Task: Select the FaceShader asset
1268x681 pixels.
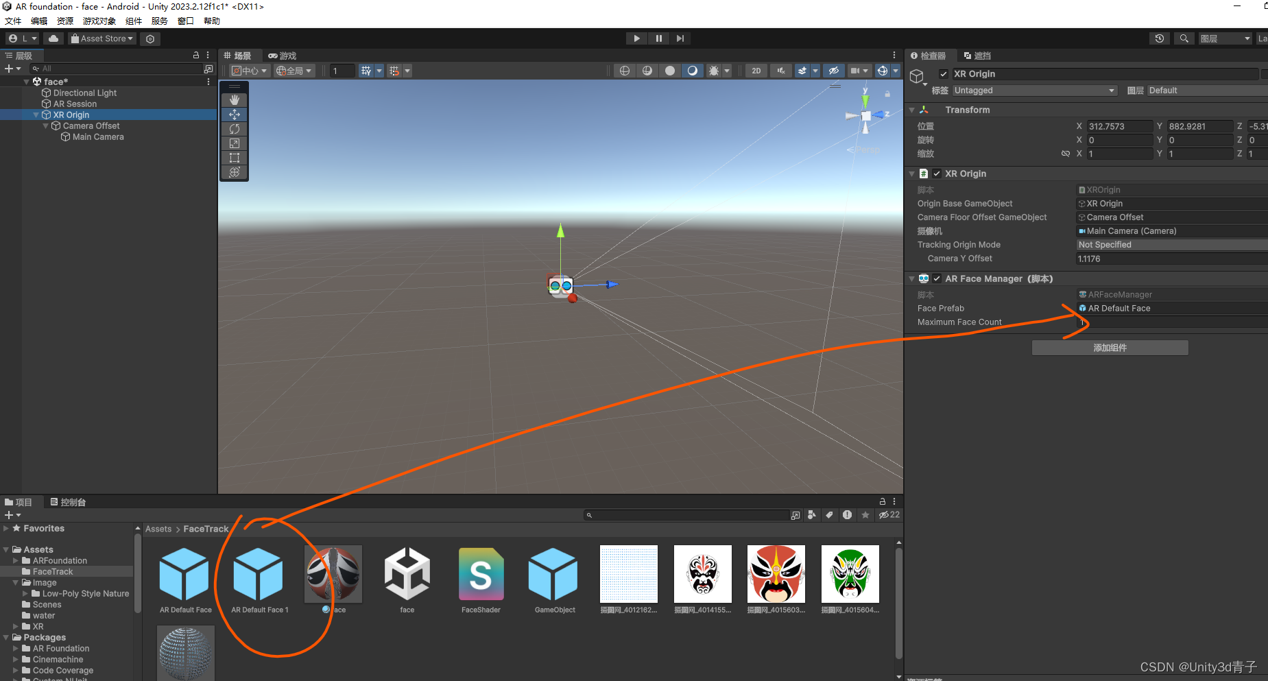Action: coord(481,580)
